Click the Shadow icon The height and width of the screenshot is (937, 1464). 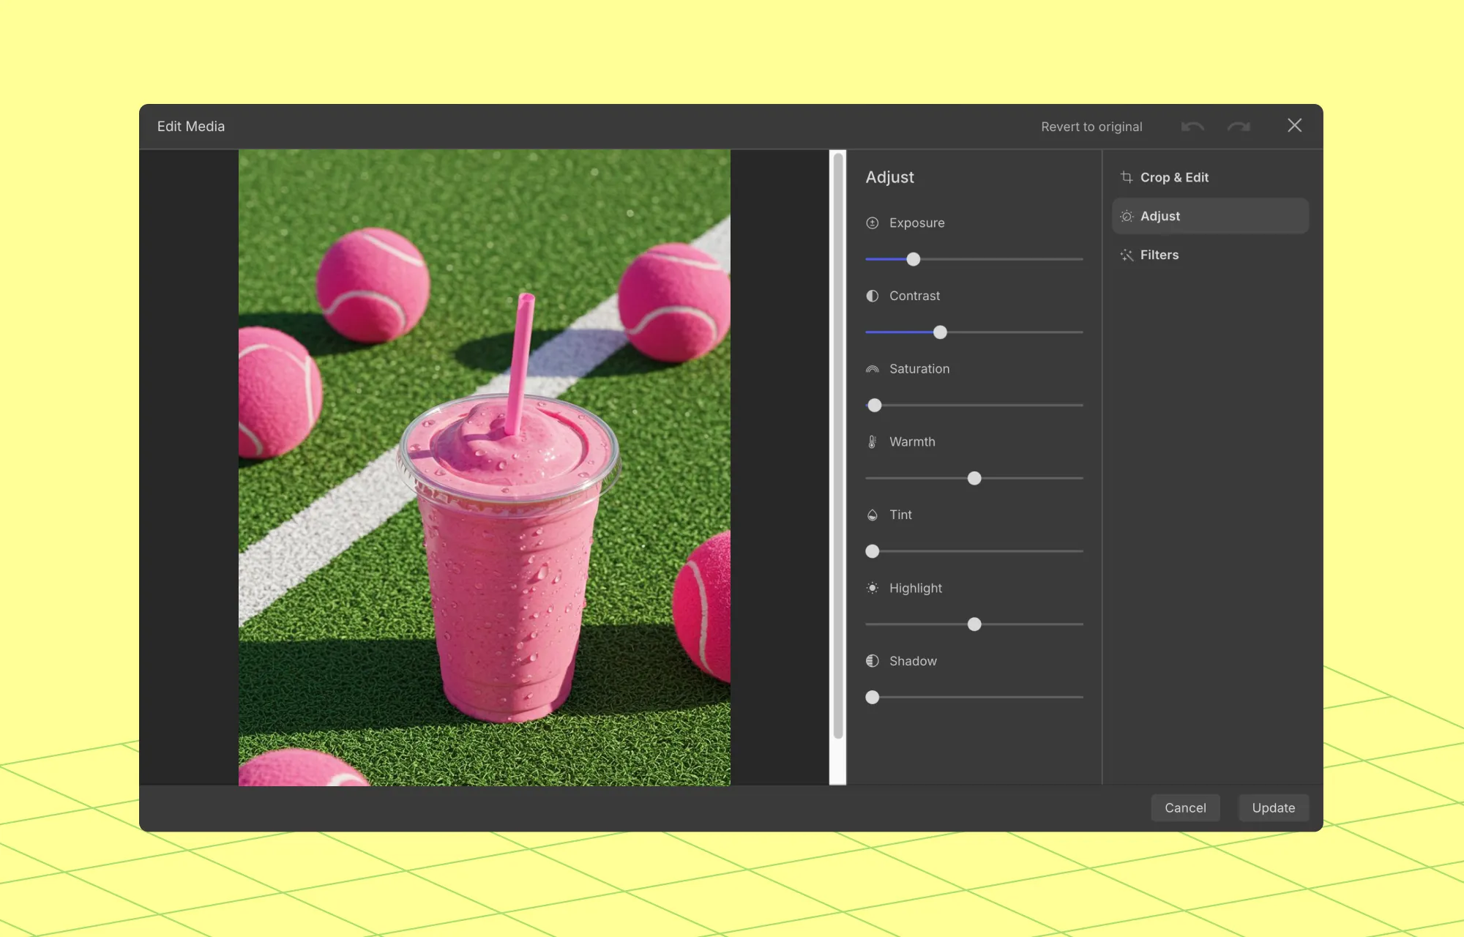click(x=872, y=661)
